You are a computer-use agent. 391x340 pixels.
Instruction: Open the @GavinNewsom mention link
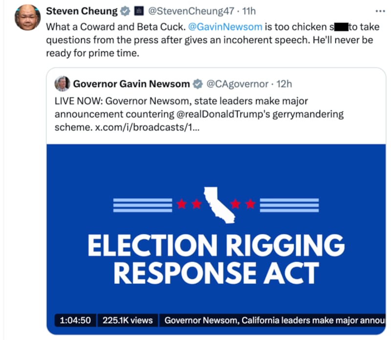[225, 26]
